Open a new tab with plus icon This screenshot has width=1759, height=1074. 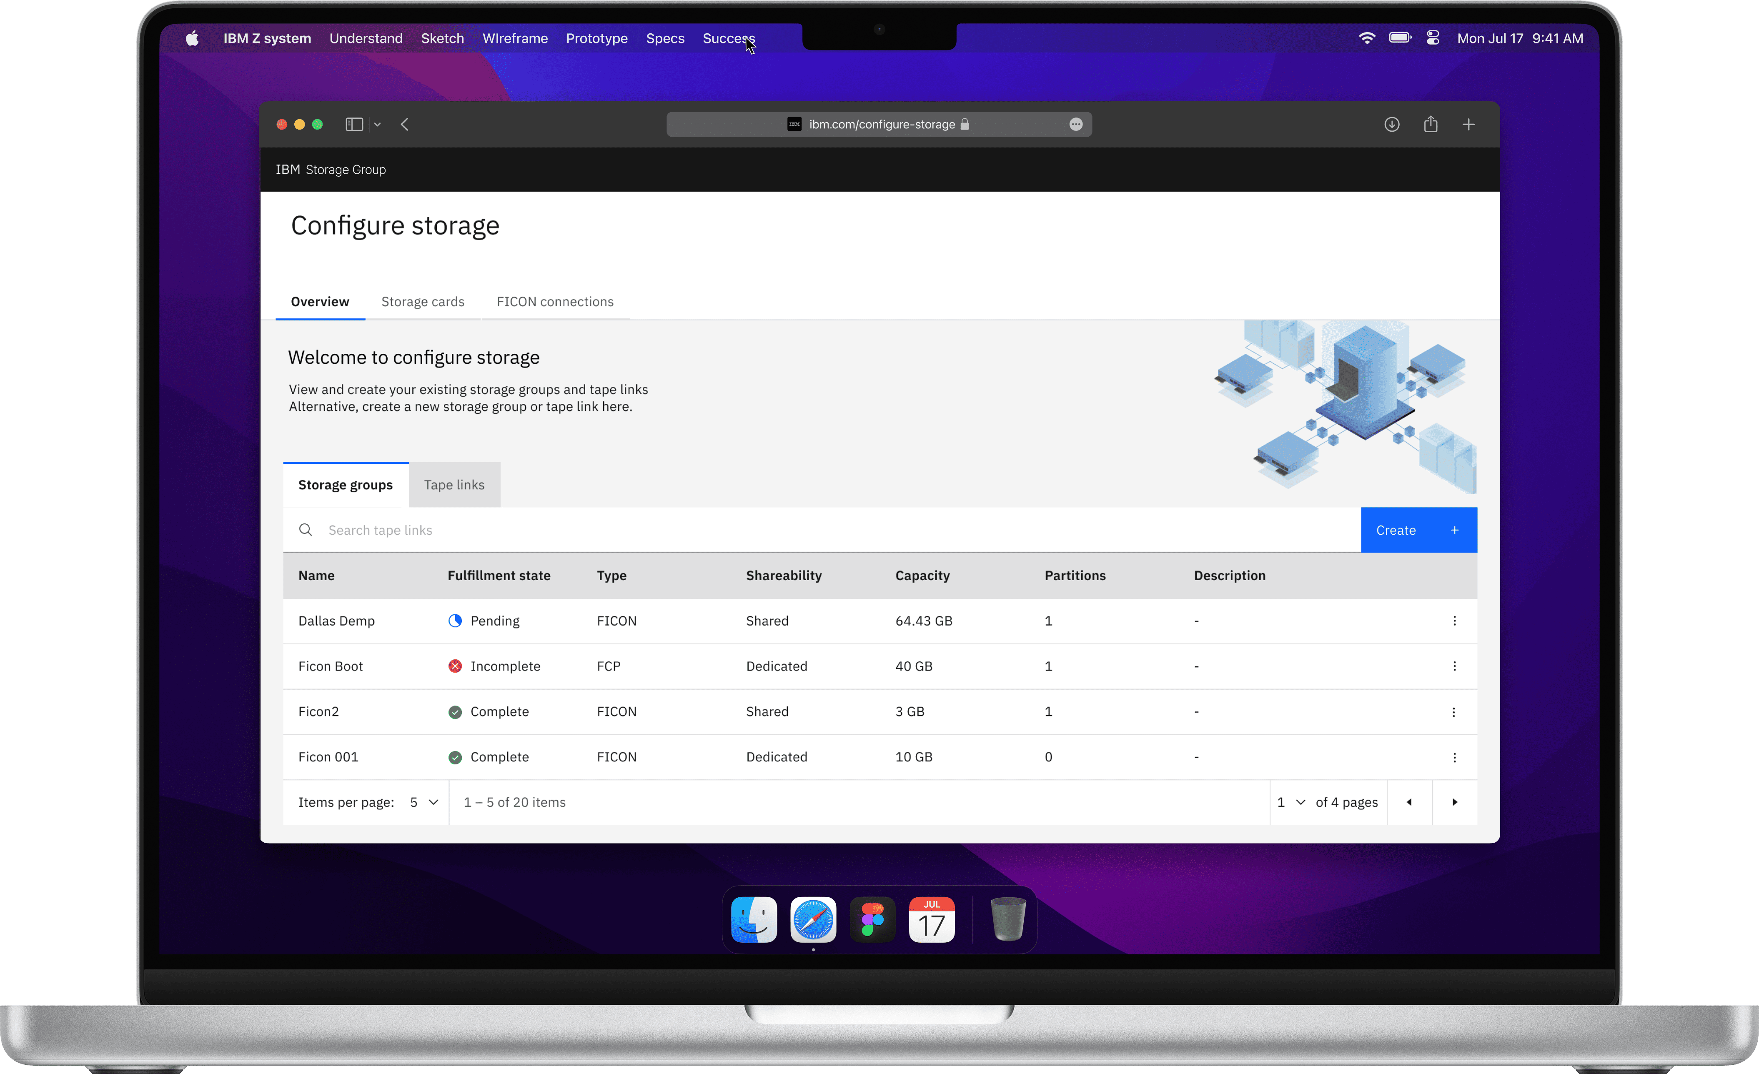pyautogui.click(x=1468, y=124)
